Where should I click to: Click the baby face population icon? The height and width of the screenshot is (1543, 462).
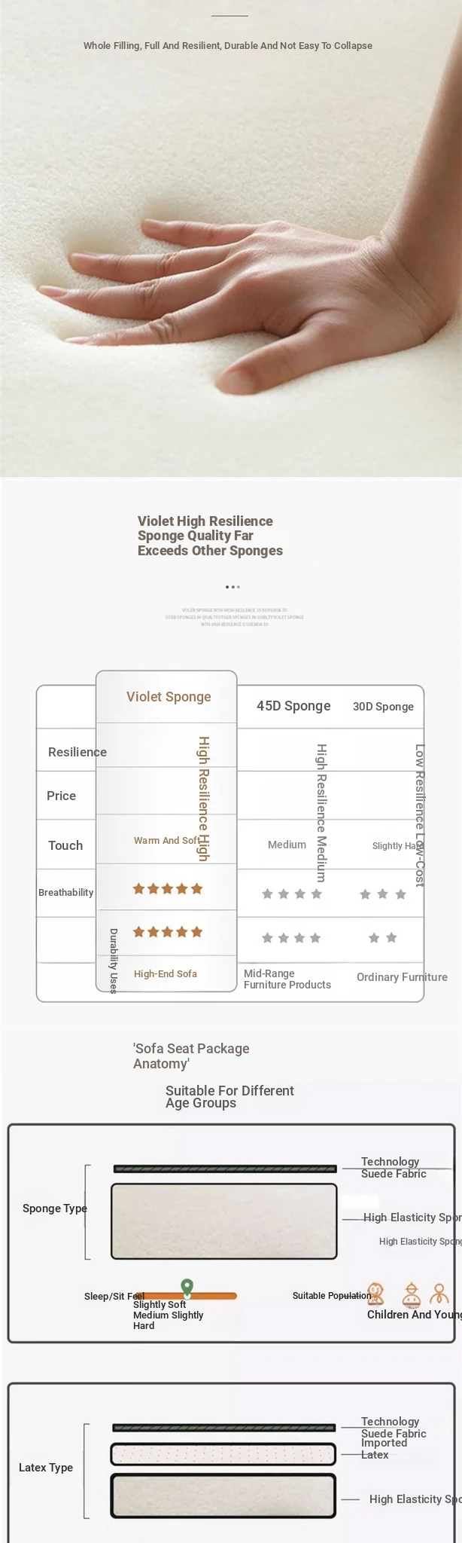tap(375, 1294)
